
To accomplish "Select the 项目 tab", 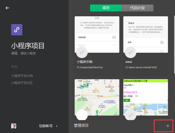I will pyautogui.click(x=106, y=8).
